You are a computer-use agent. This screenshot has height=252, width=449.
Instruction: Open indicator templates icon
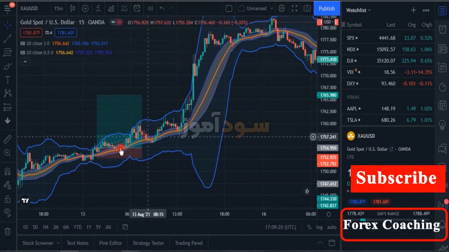point(124,9)
